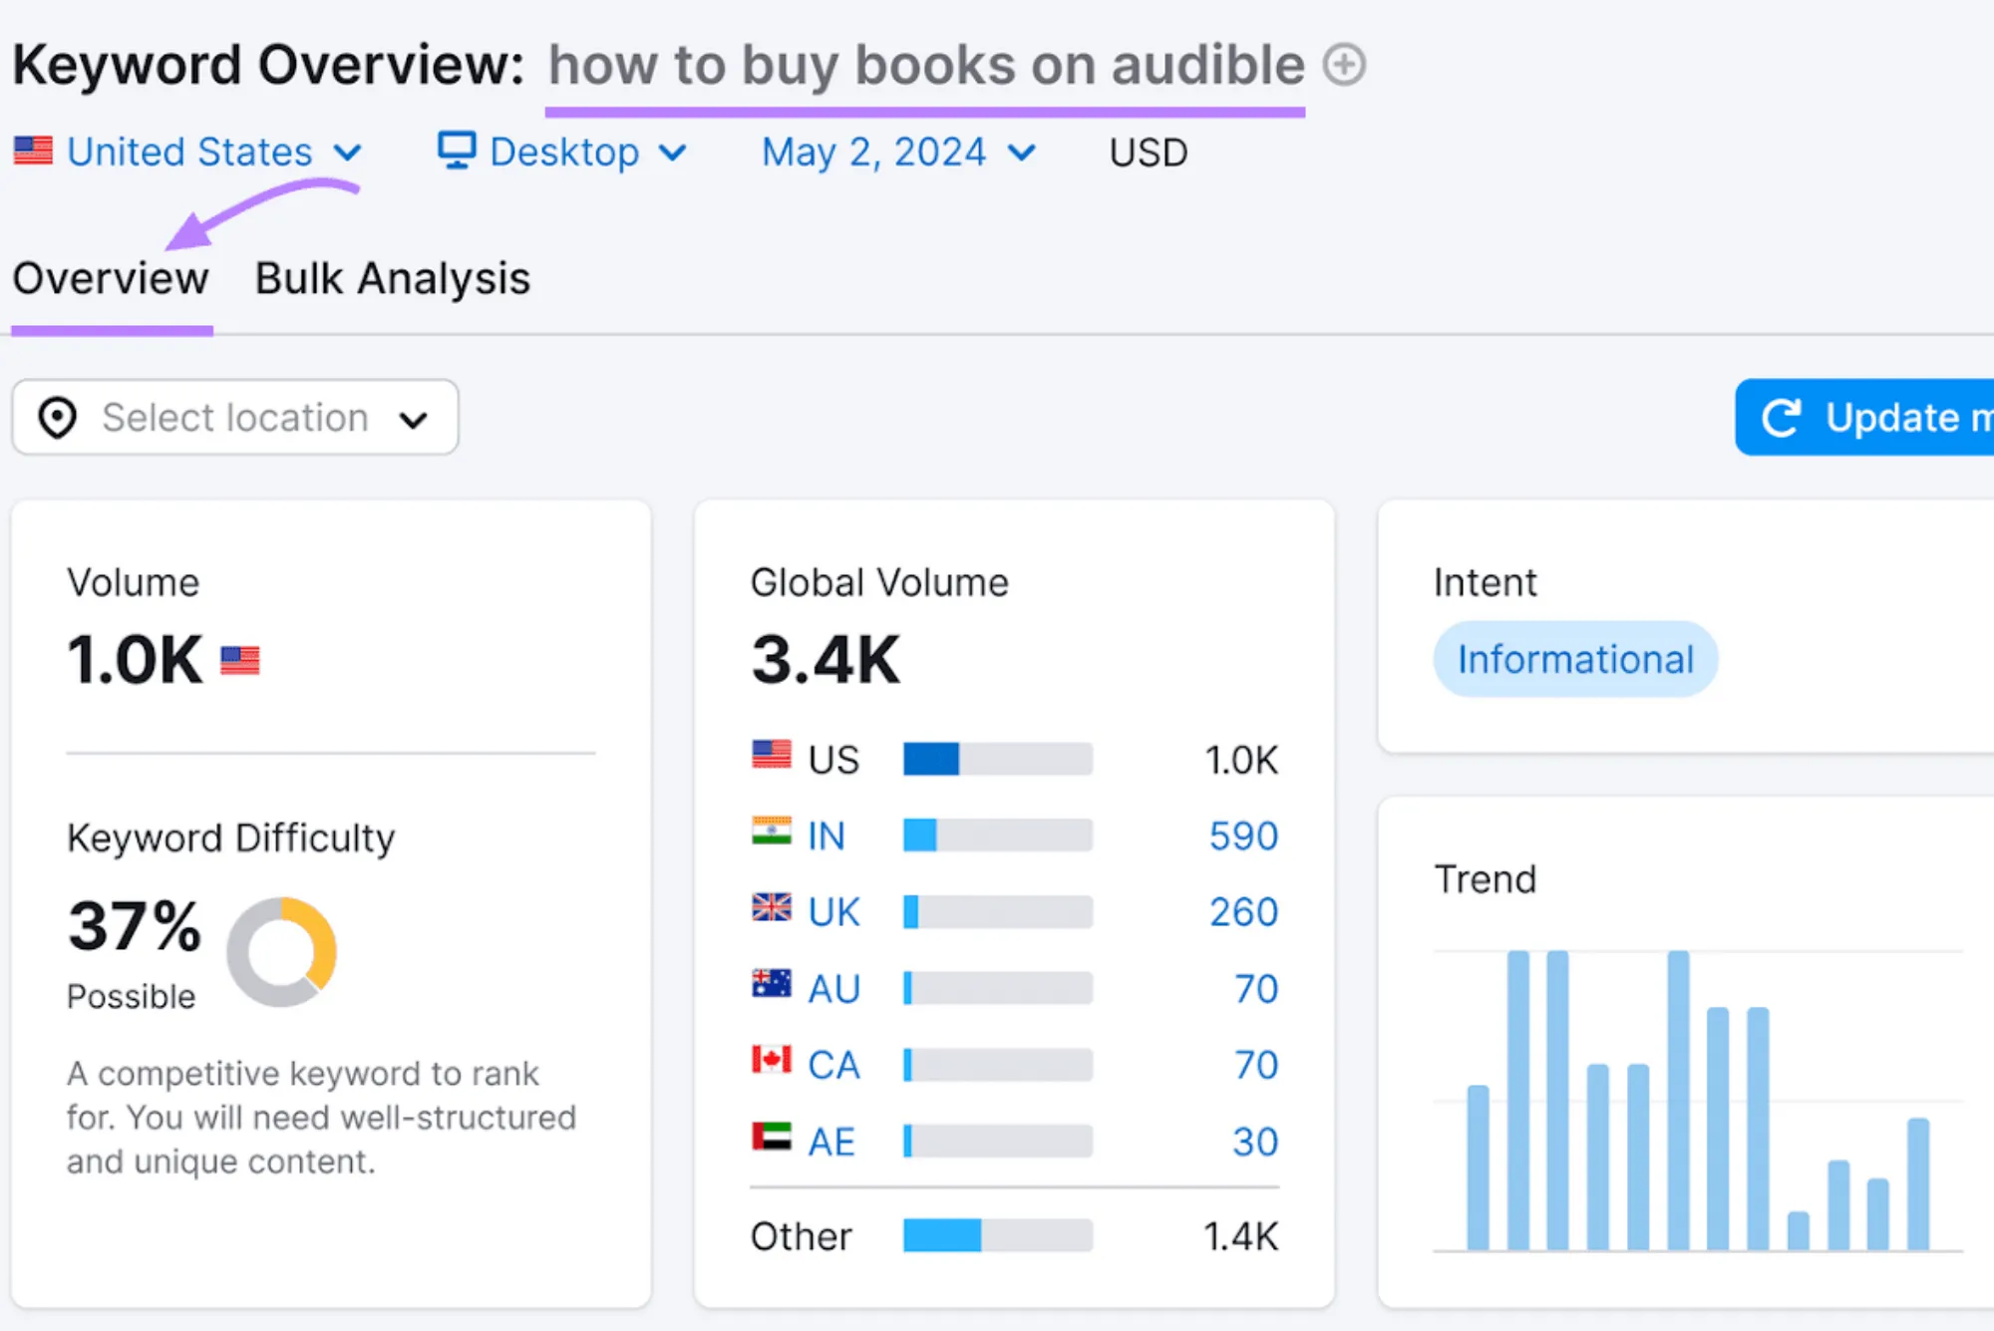Image resolution: width=1994 pixels, height=1331 pixels.
Task: Switch to the Overview tab
Action: coord(111,278)
